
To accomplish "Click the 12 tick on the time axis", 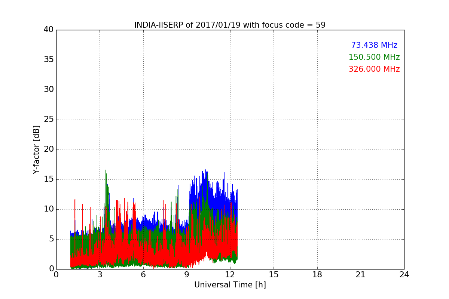I will point(230,275).
